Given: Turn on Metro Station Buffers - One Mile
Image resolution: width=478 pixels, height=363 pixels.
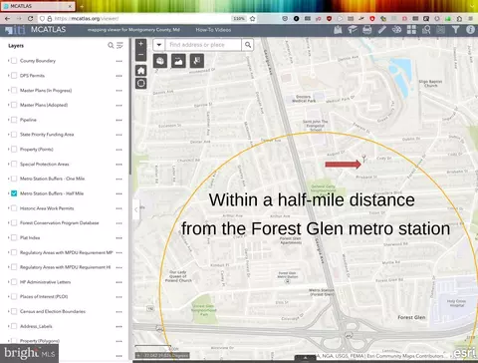Looking at the screenshot, I should pos(14,179).
